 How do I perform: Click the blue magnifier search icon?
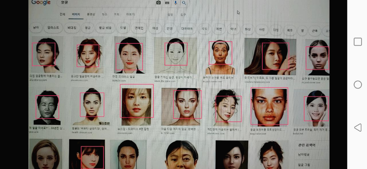(x=184, y=3)
